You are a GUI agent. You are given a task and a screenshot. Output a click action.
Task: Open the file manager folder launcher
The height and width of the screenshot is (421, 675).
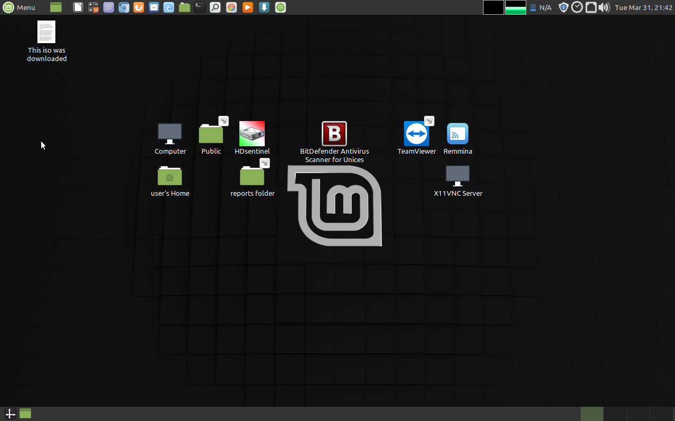(184, 7)
